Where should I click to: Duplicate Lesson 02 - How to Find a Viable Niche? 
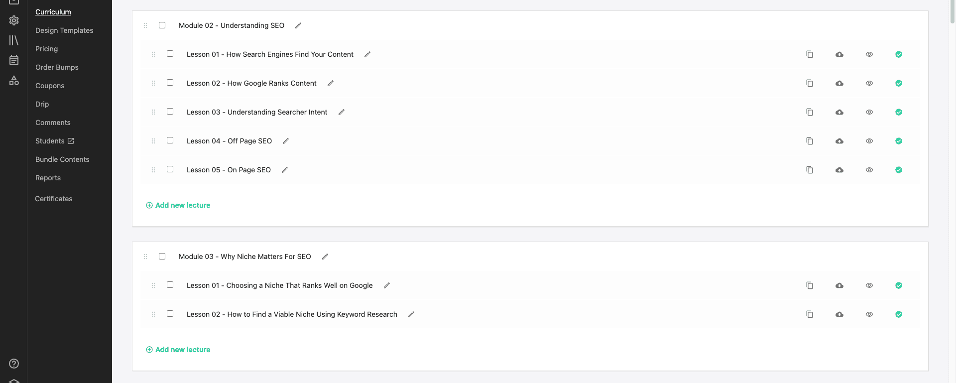click(810, 314)
